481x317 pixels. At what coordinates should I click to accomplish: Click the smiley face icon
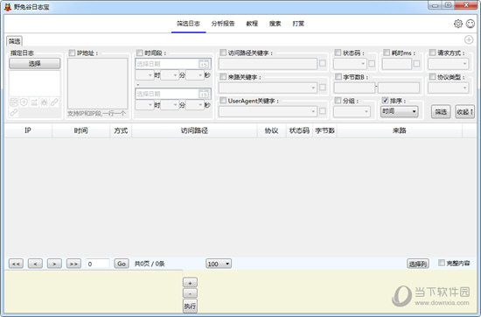coord(471,24)
